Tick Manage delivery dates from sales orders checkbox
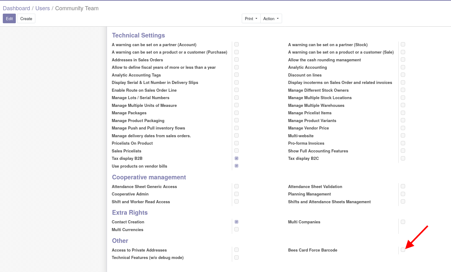Viewport: 451px width, 272px height. tap(237, 135)
